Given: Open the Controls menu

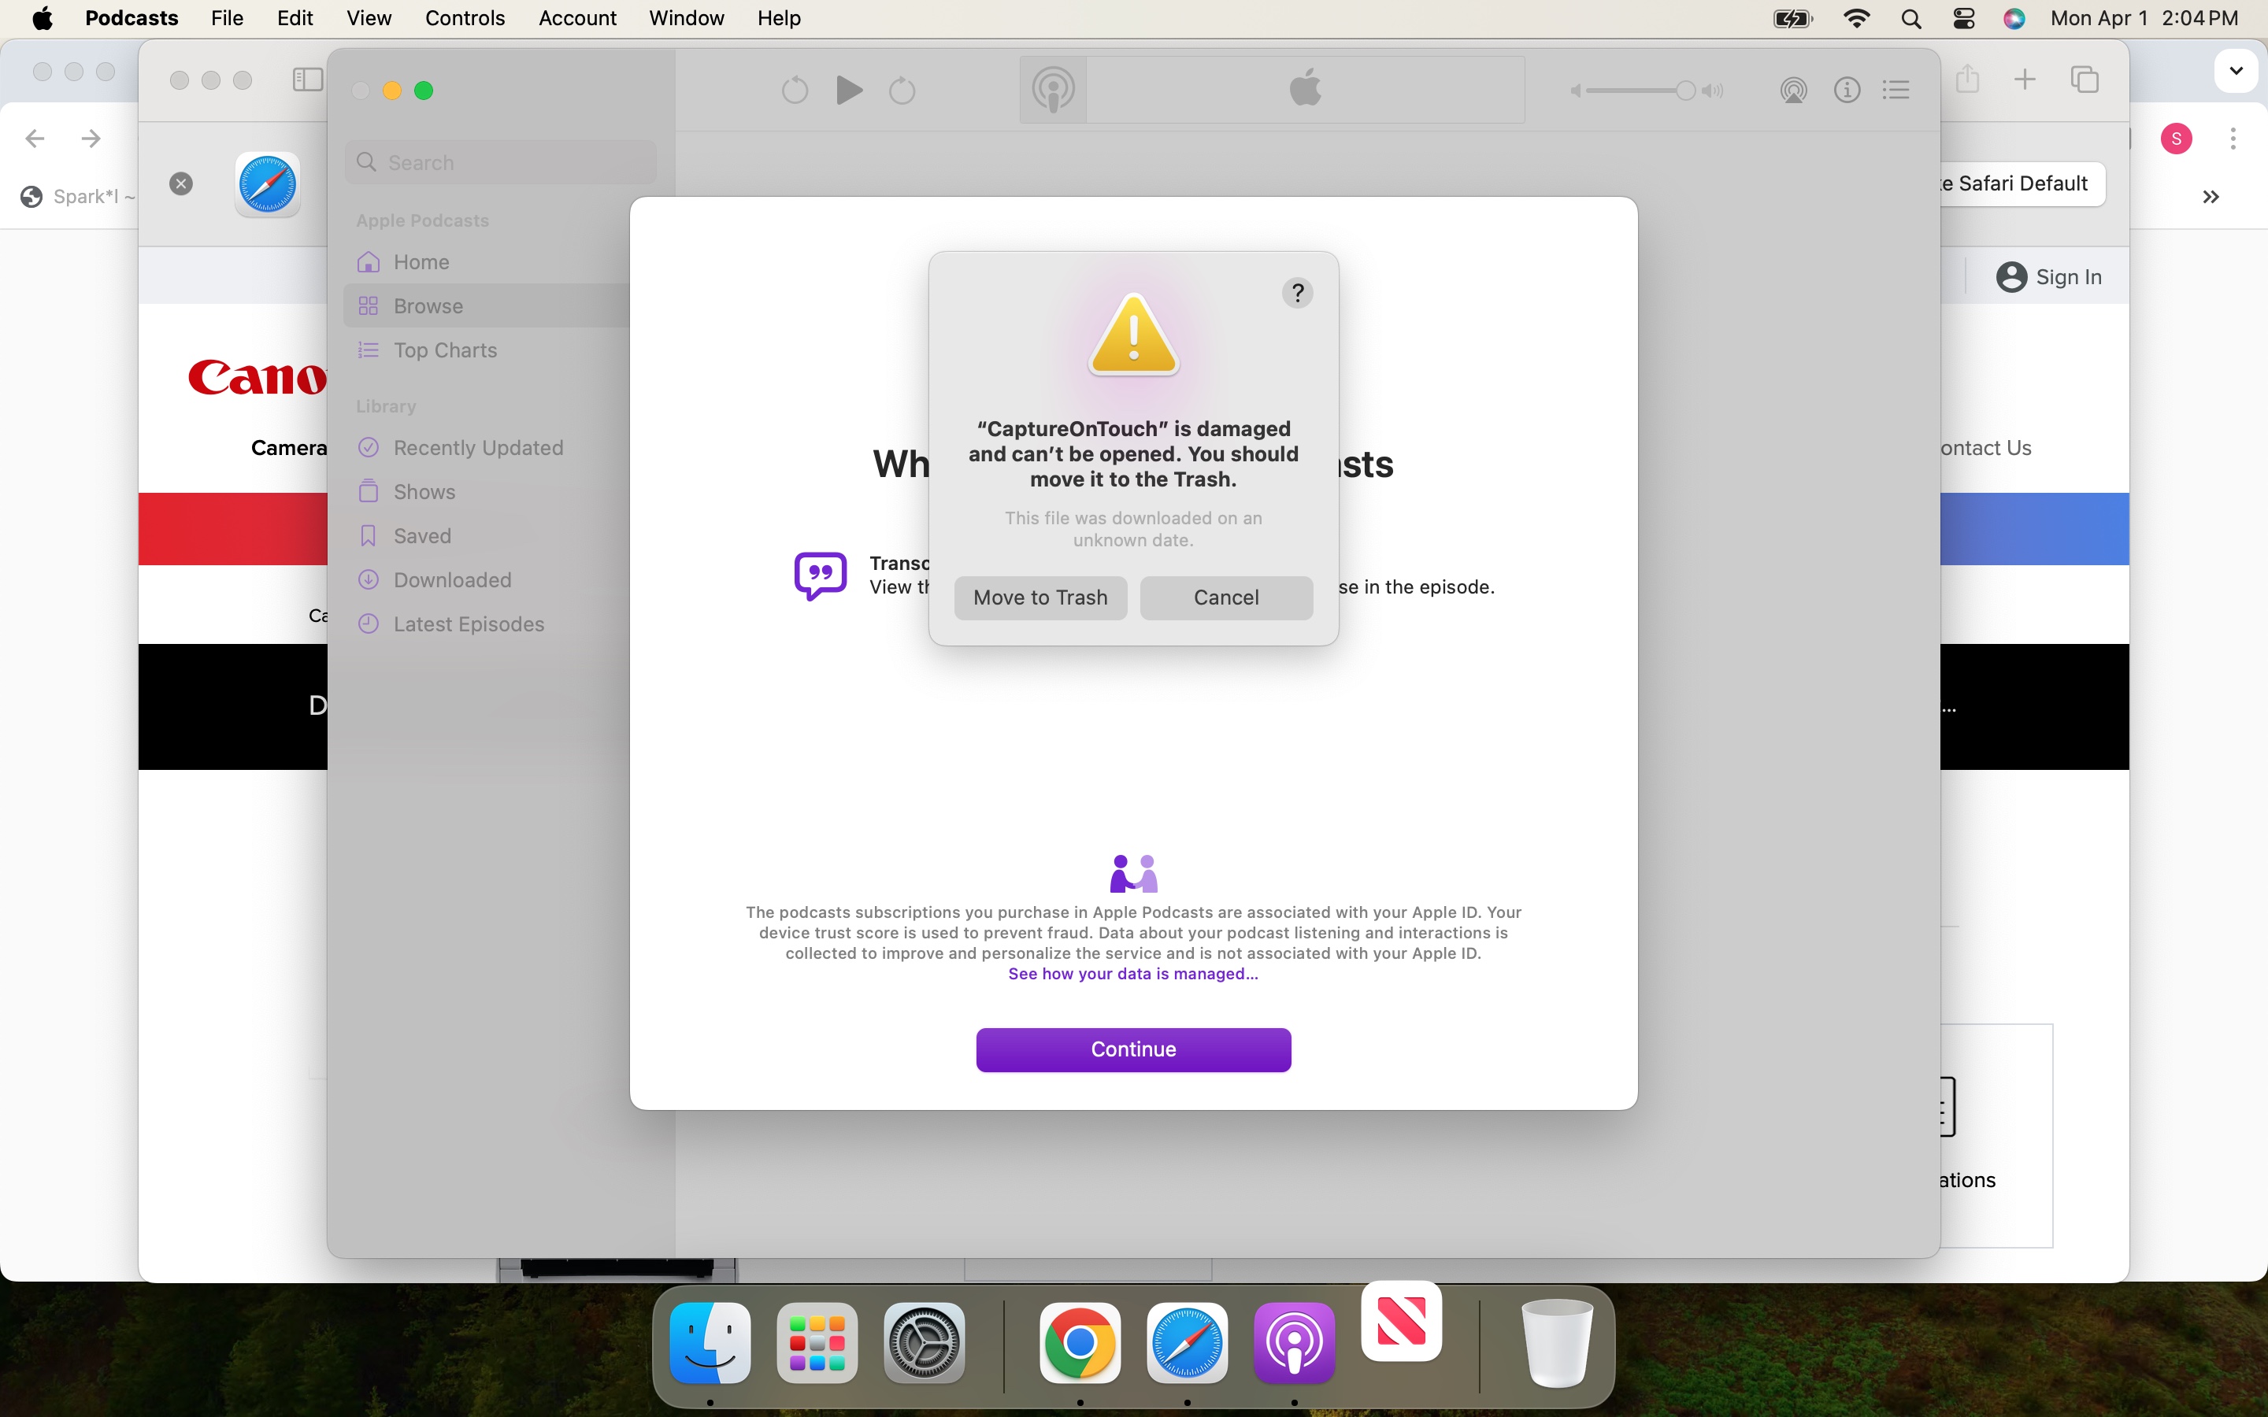Looking at the screenshot, I should pyautogui.click(x=465, y=18).
